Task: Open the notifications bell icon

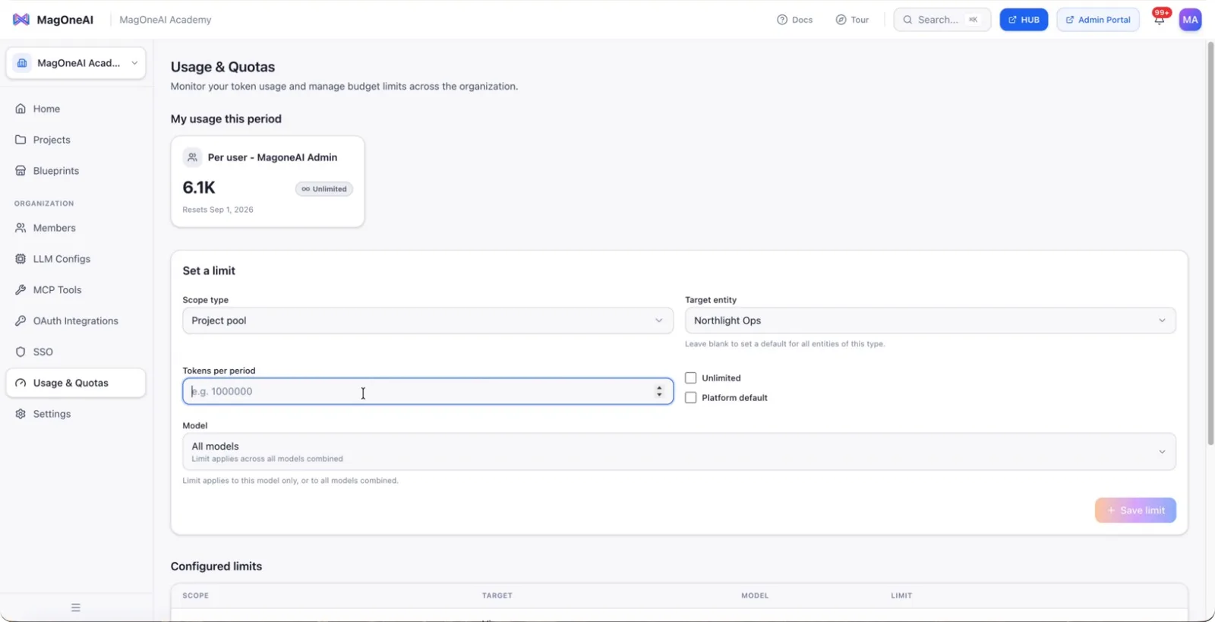Action: pos(1159,20)
